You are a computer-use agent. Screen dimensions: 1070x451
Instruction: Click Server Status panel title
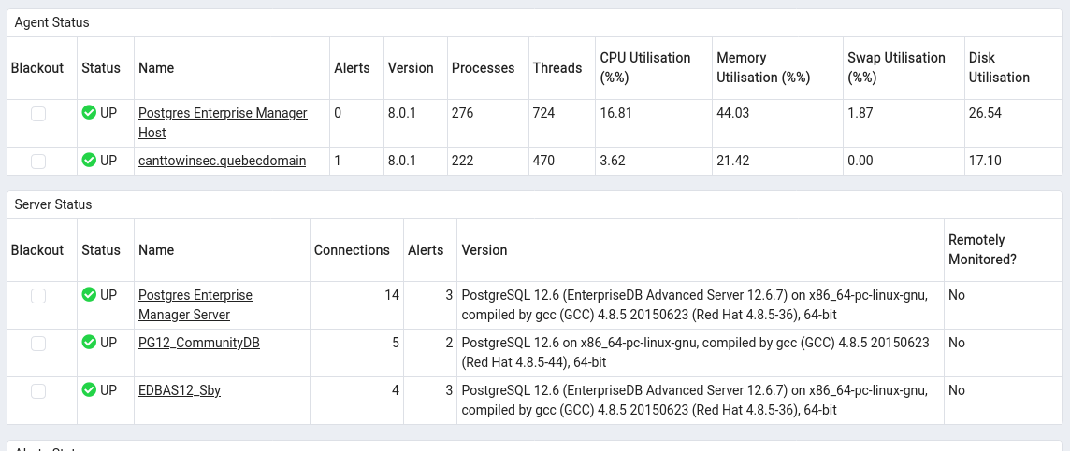53,204
